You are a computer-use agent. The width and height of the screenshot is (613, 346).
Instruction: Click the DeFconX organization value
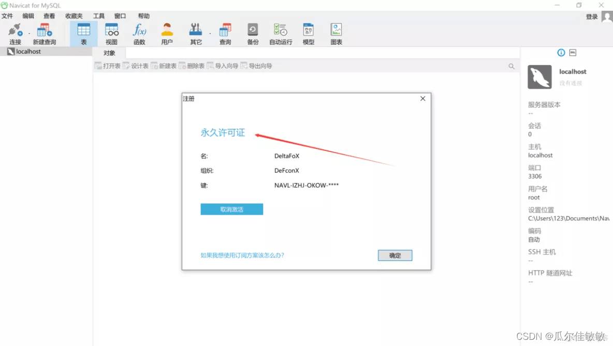click(x=286, y=171)
